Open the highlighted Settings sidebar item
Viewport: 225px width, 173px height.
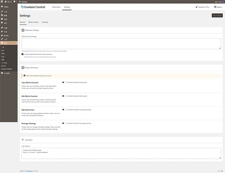pyautogui.click(x=8, y=43)
